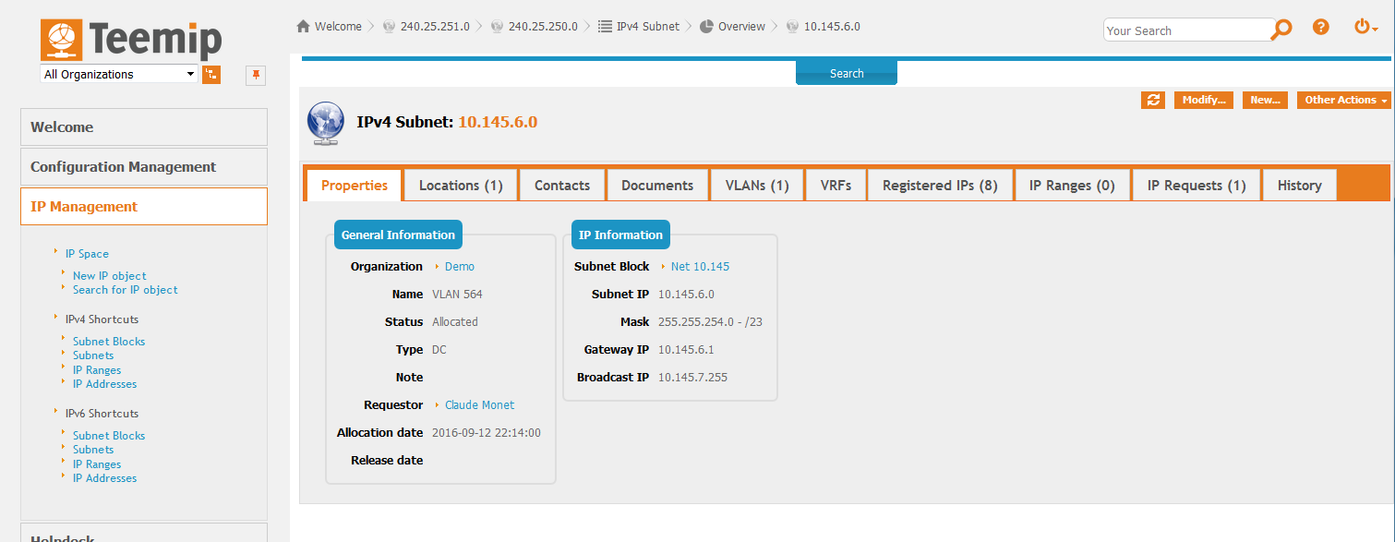The width and height of the screenshot is (1395, 542).
Task: Toggle the pin menu icon
Action: point(256,75)
